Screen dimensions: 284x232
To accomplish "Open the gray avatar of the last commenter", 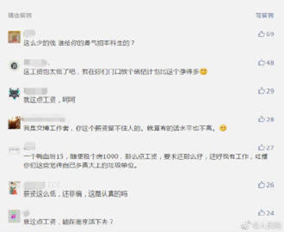I will pyautogui.click(x=14, y=216).
